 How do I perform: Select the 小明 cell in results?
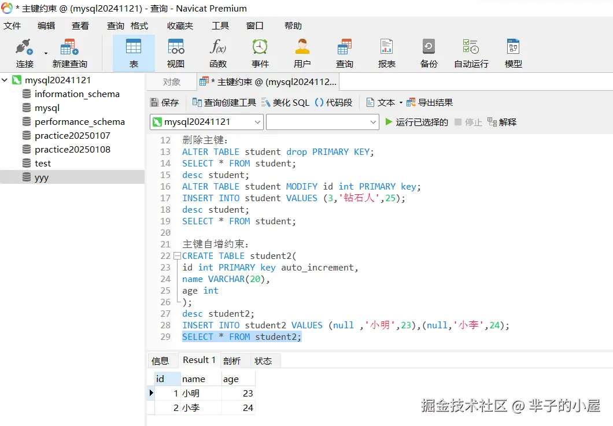tap(201, 393)
